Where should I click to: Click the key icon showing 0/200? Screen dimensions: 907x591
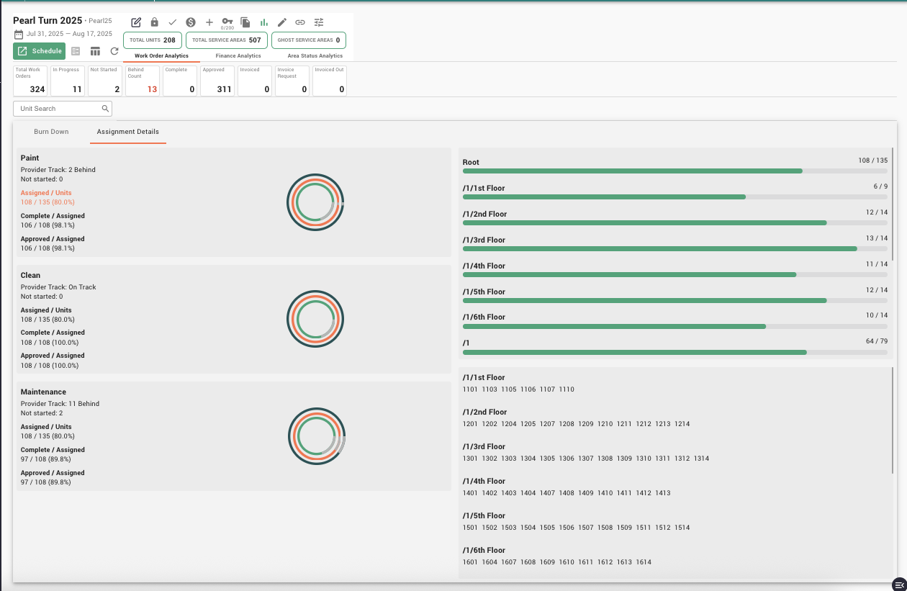pos(227,22)
